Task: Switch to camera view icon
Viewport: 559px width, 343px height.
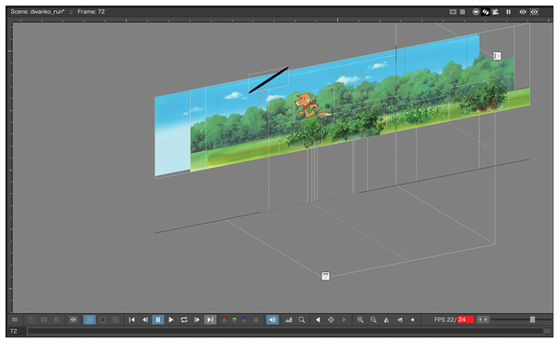Action: click(496, 12)
